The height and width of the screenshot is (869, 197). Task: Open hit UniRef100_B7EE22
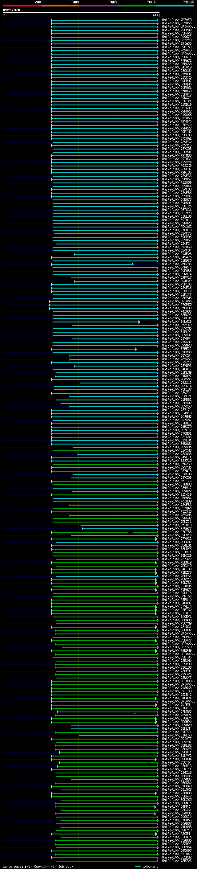point(177,348)
